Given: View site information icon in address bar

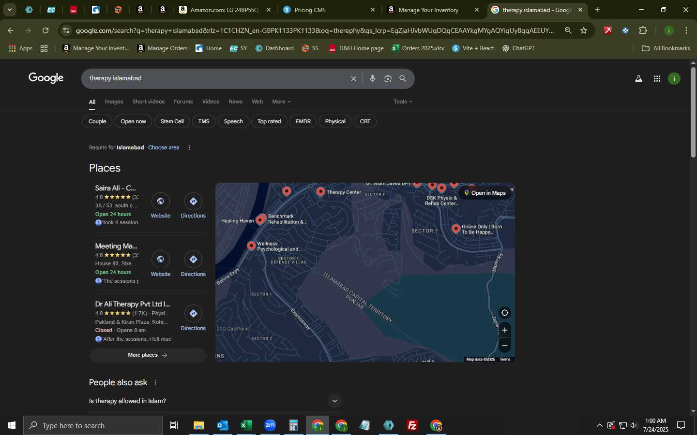Looking at the screenshot, I should coord(66,30).
